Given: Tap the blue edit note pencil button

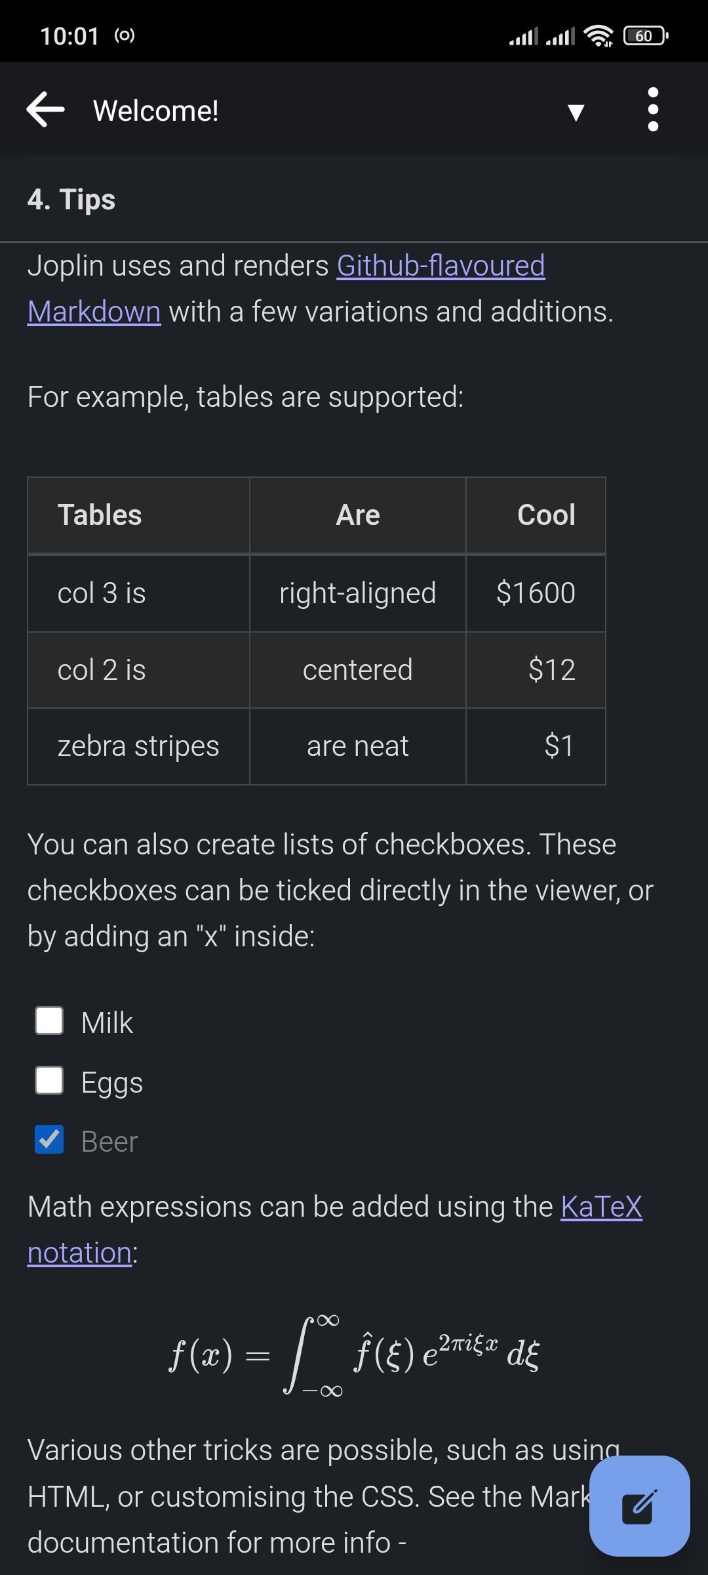Looking at the screenshot, I should (639, 1506).
